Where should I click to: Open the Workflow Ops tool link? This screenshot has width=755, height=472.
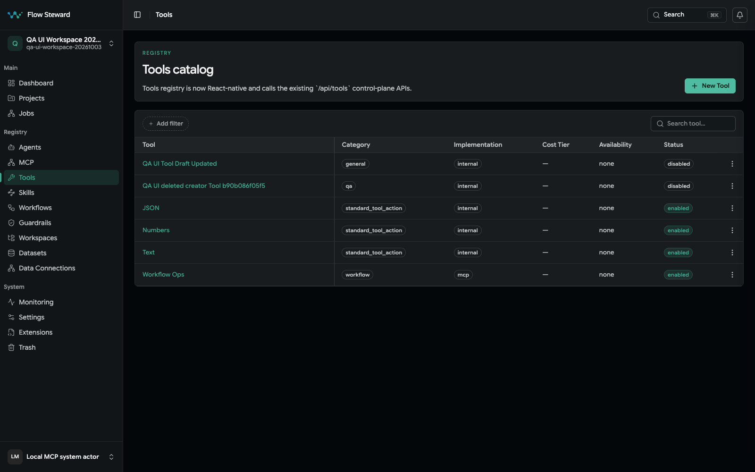click(163, 275)
